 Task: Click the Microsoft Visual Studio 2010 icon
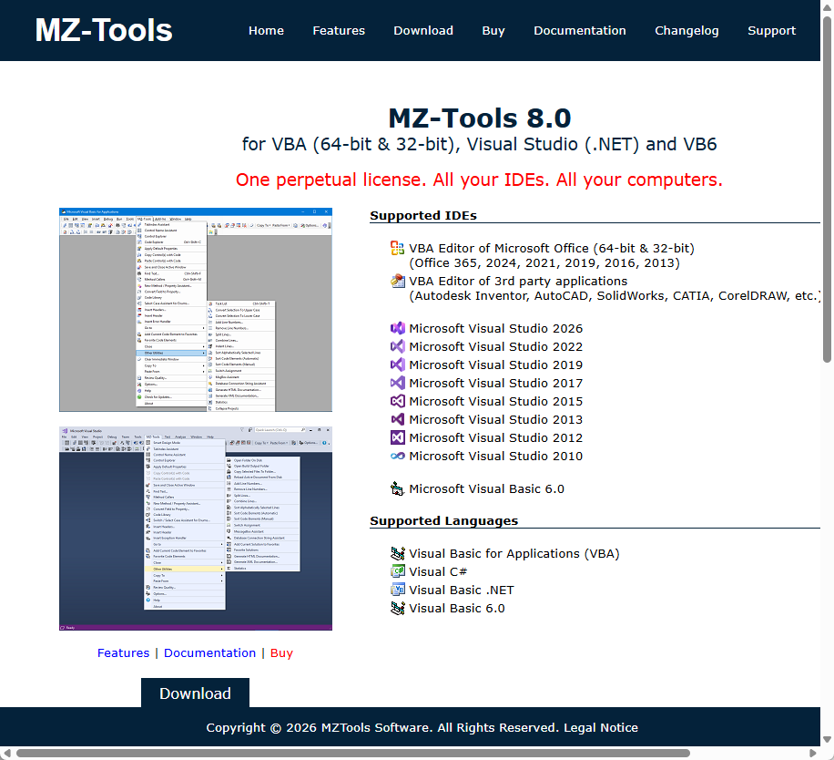(x=396, y=456)
